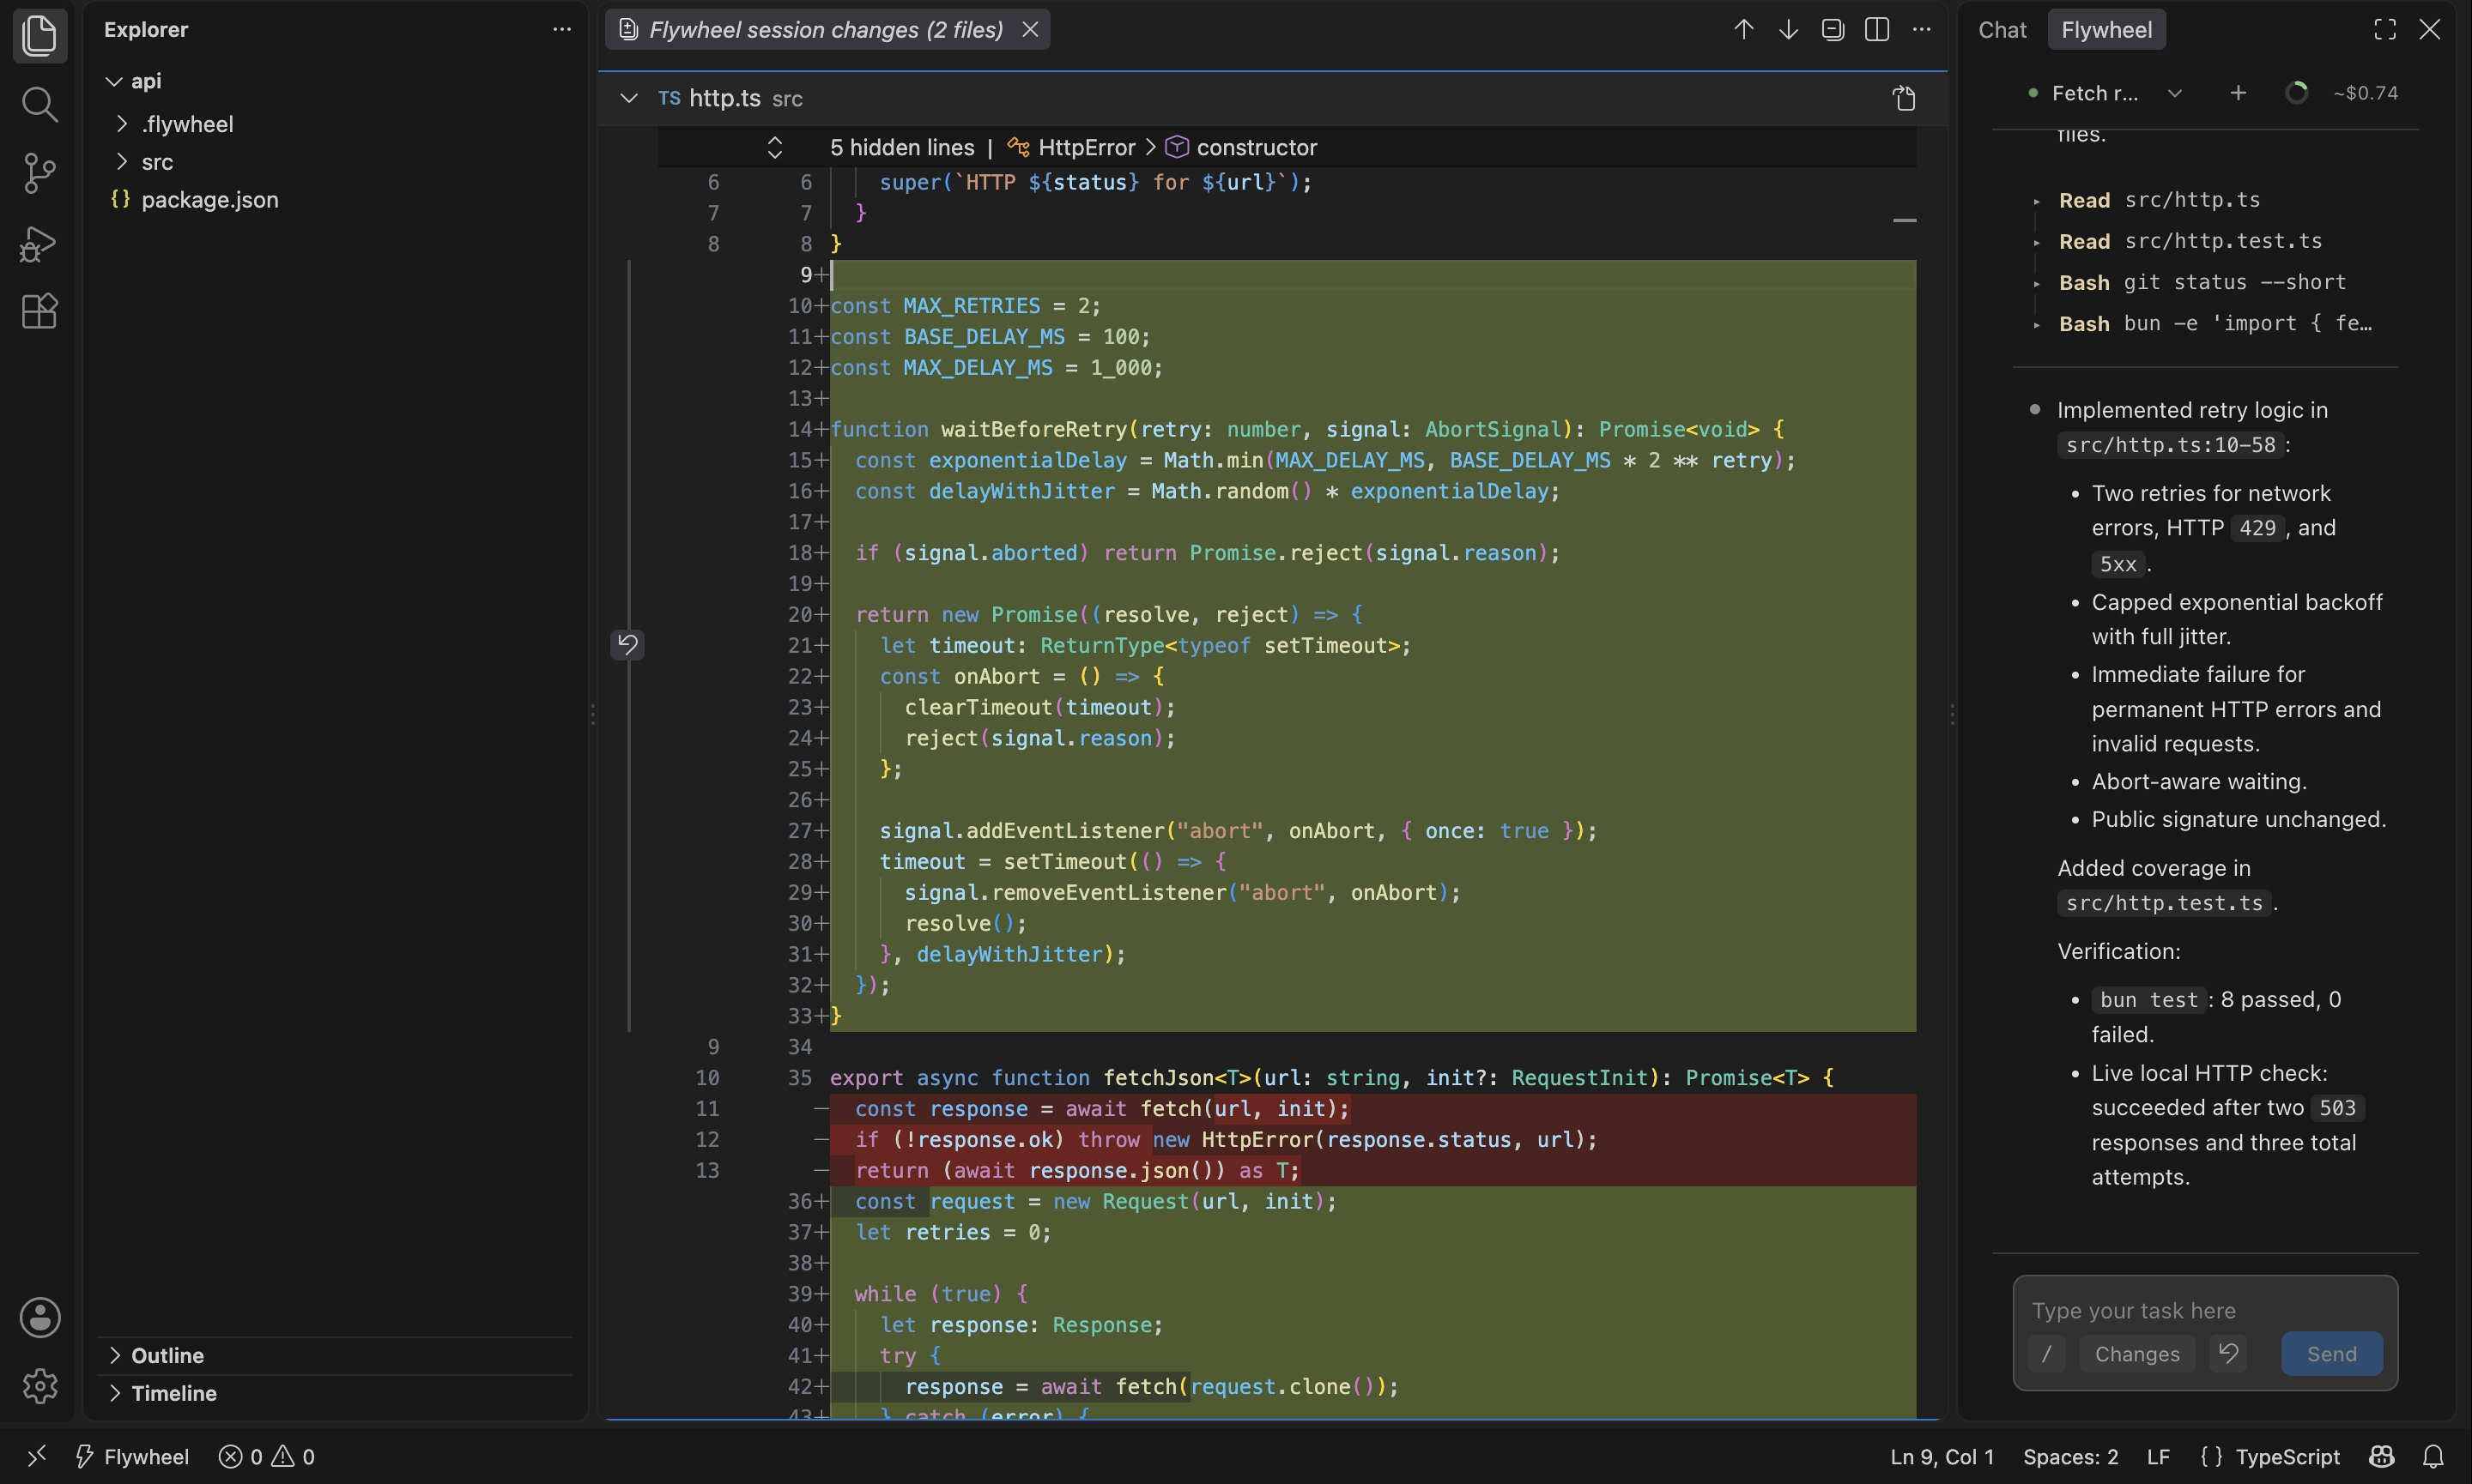This screenshot has height=1484, width=2472.
Task: Toggle the split editor layout icon
Action: tap(1877, 29)
